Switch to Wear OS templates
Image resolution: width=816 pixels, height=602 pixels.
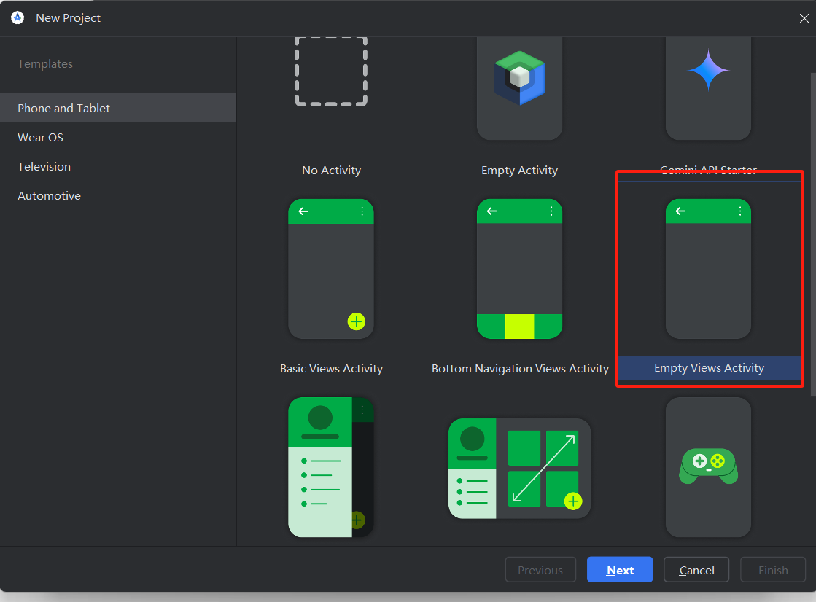tap(118, 137)
